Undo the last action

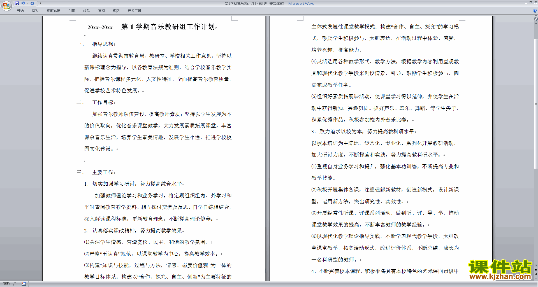click(23, 3)
